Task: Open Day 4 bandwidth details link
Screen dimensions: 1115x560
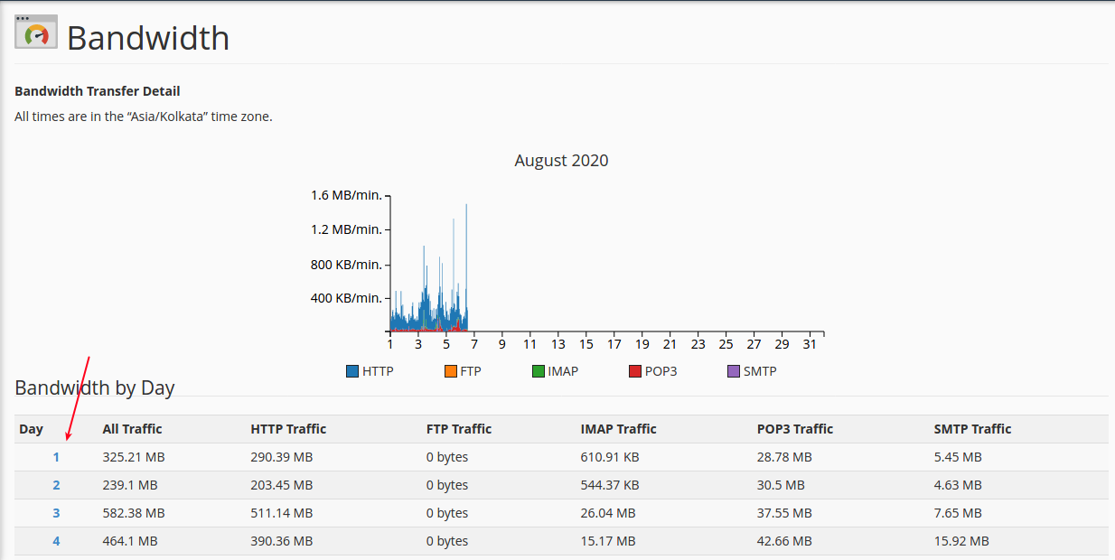Action: coord(56,541)
